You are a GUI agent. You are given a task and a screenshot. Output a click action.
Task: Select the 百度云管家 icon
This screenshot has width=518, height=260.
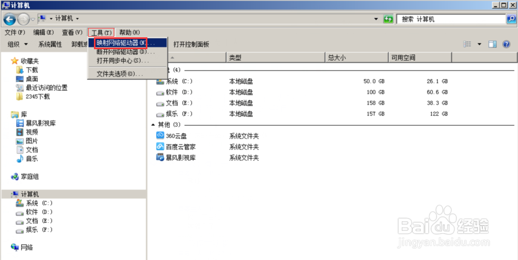[x=160, y=146]
